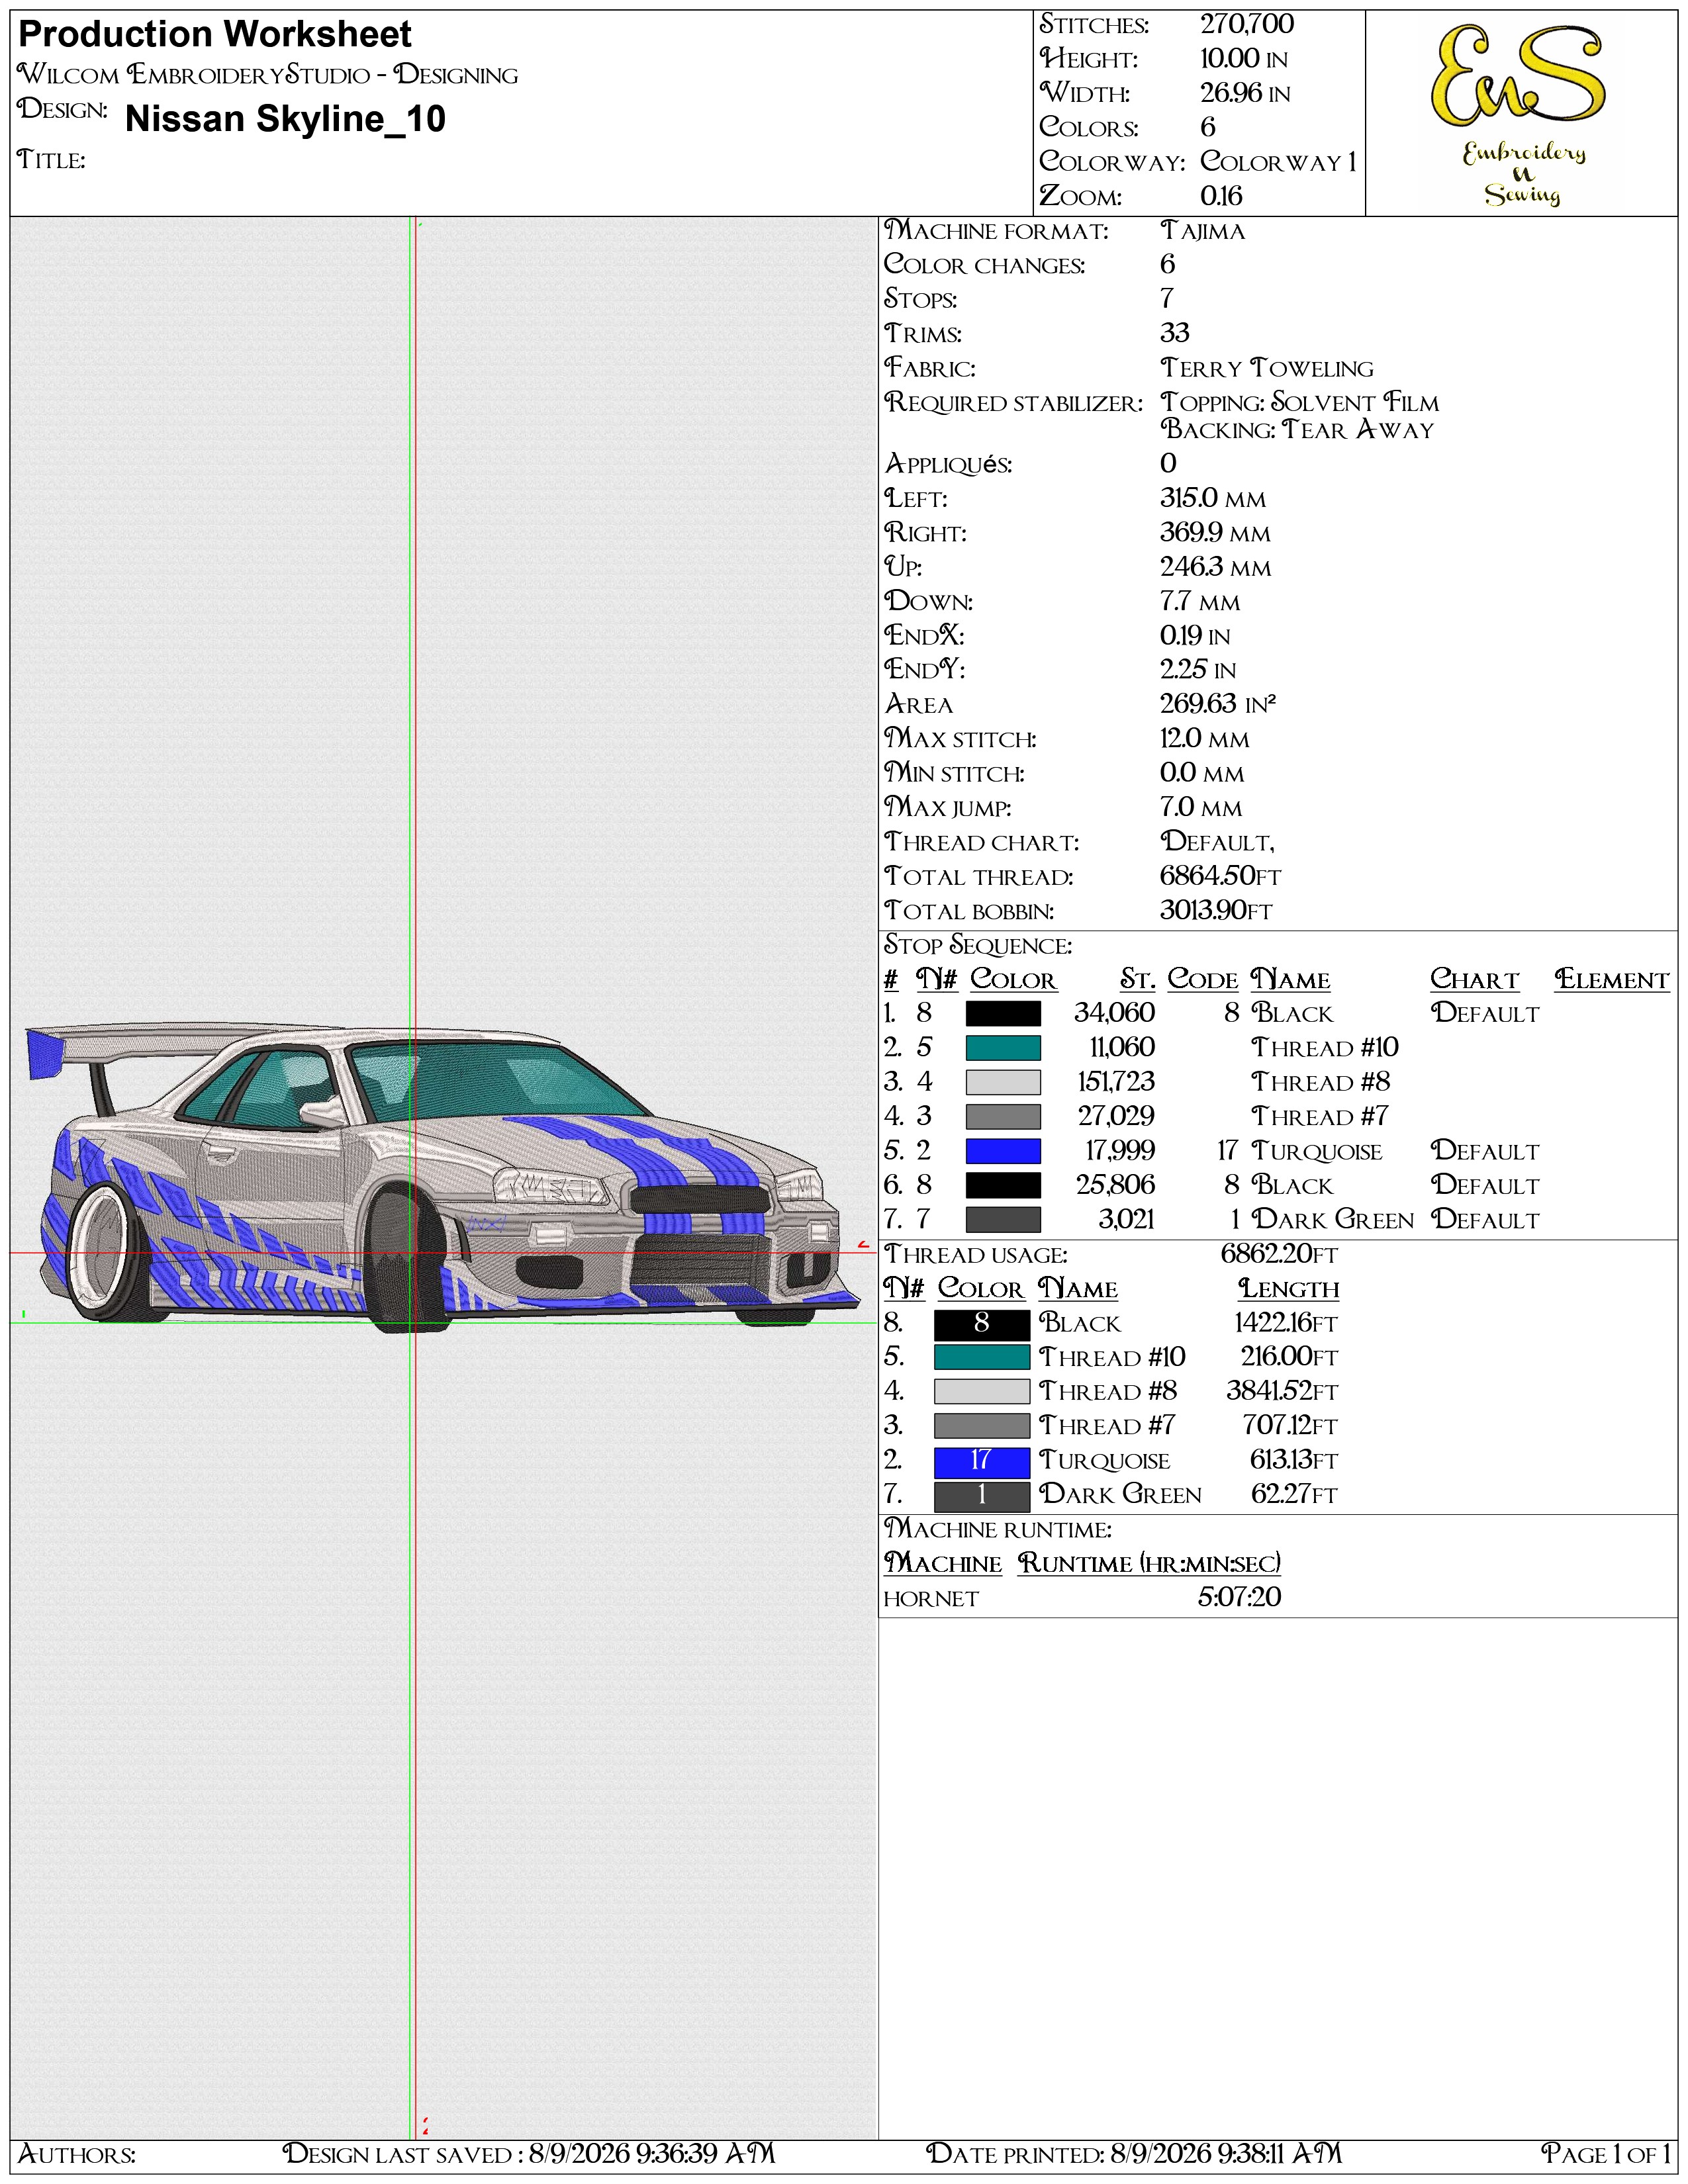The height and width of the screenshot is (2184, 1688).
Task: Click "Dark Green" name in Stop Sequence row 7
Action: click(x=1333, y=1220)
